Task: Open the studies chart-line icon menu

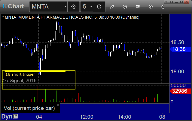Action: coord(125,7)
